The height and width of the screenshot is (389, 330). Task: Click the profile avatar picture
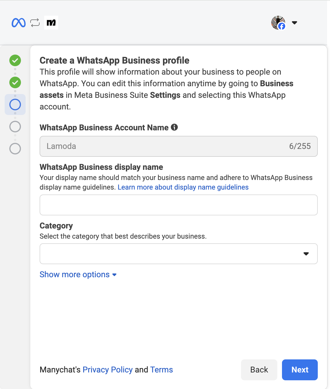tap(278, 23)
